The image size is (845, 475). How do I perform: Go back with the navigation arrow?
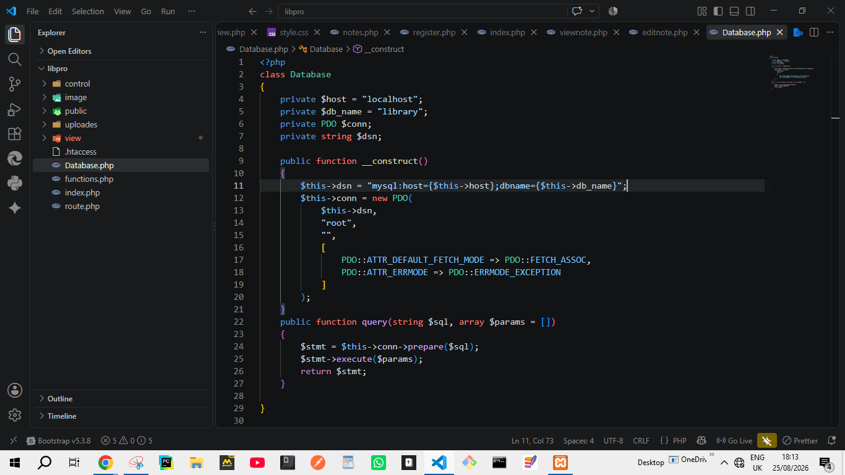coord(252,11)
